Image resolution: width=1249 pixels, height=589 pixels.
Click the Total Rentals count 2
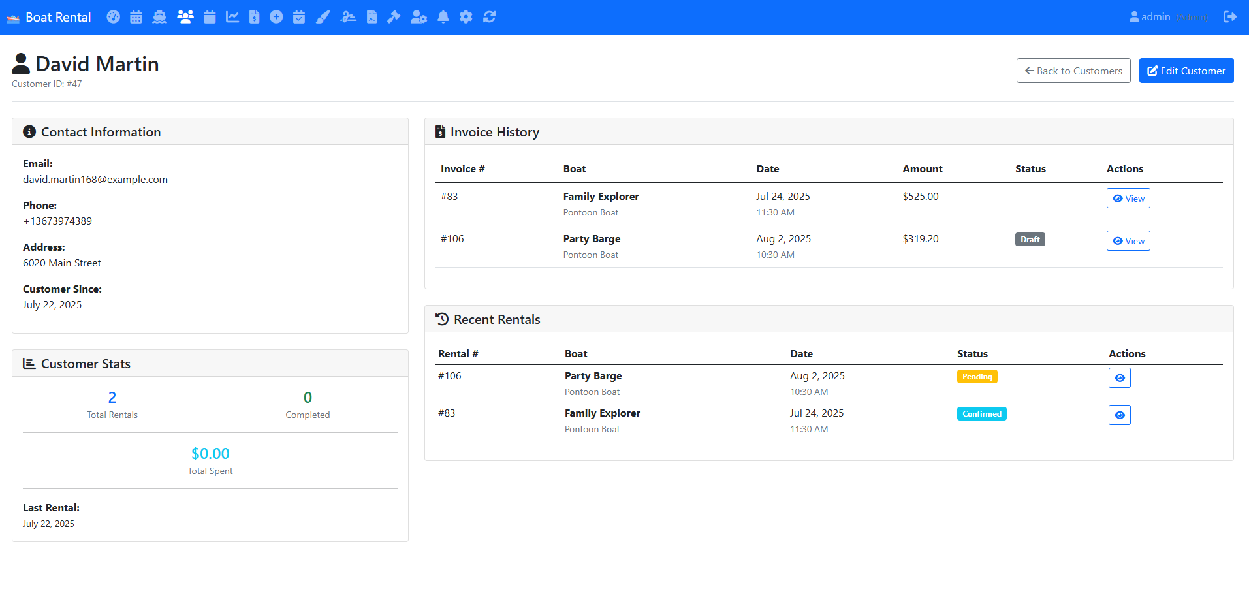pyautogui.click(x=112, y=398)
